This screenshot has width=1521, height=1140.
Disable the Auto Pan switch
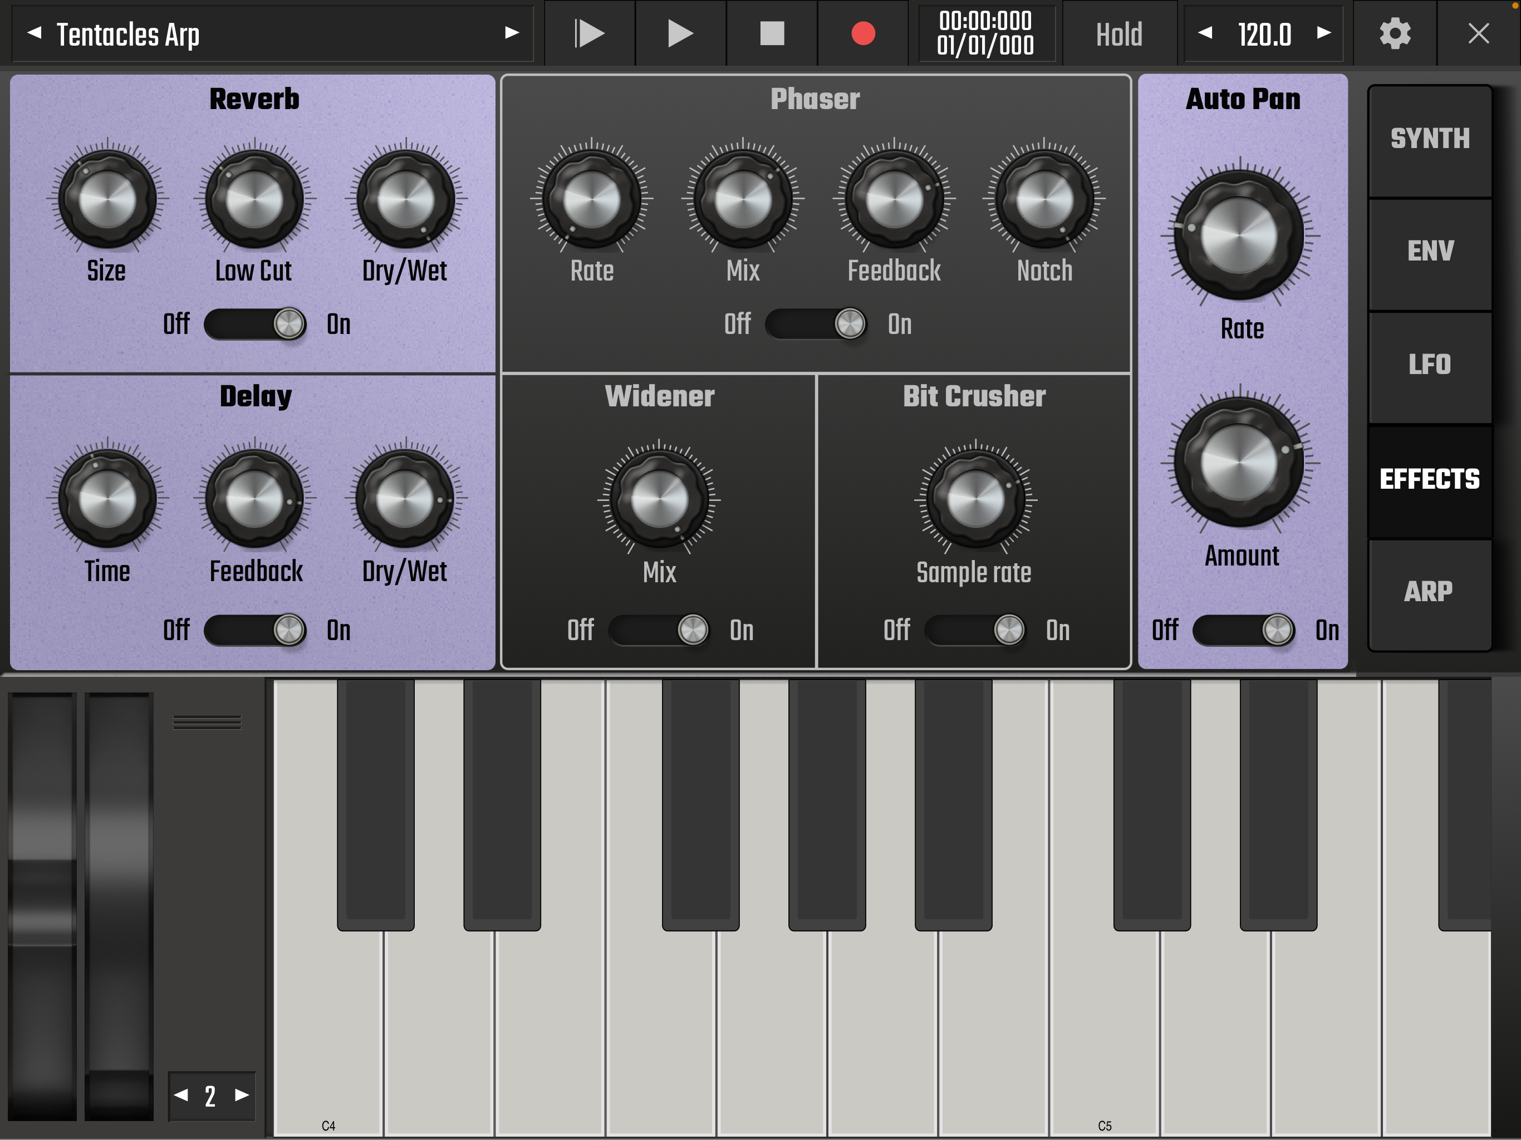coord(1243,630)
